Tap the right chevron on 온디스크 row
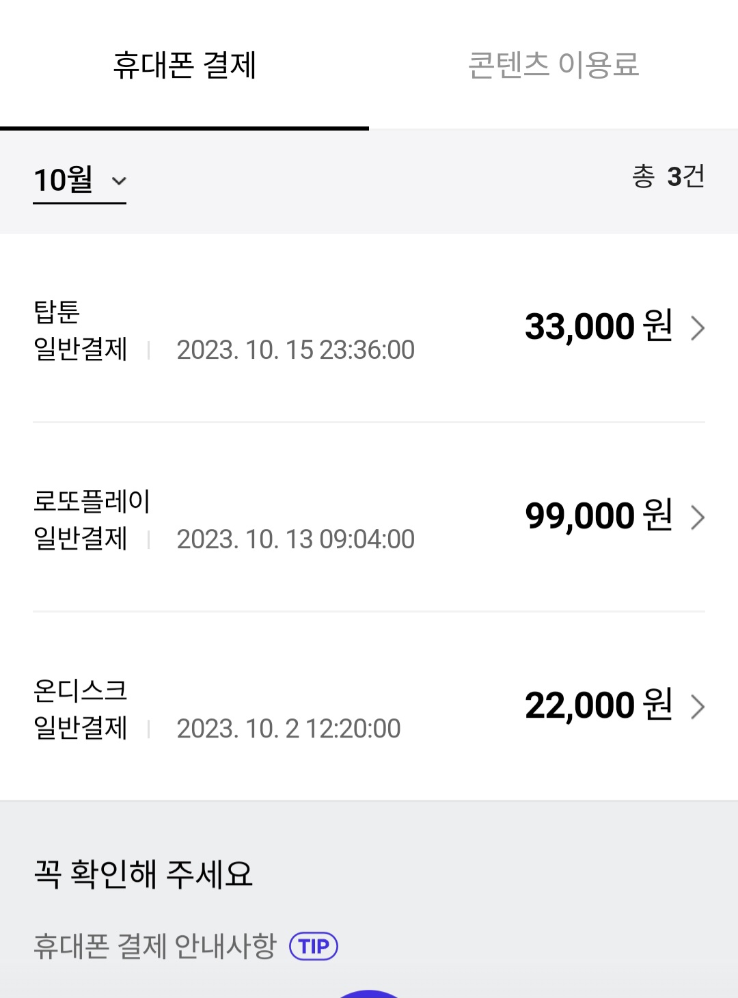Image resolution: width=738 pixels, height=998 pixels. pos(698,707)
